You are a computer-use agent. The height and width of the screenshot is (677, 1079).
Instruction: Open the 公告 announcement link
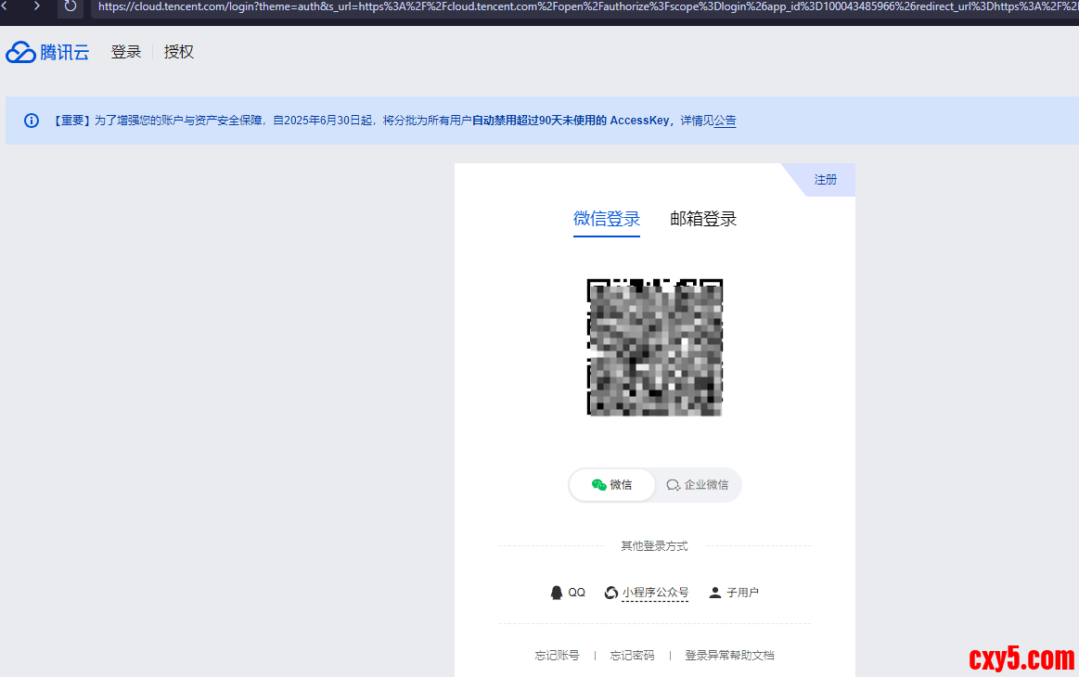point(725,121)
